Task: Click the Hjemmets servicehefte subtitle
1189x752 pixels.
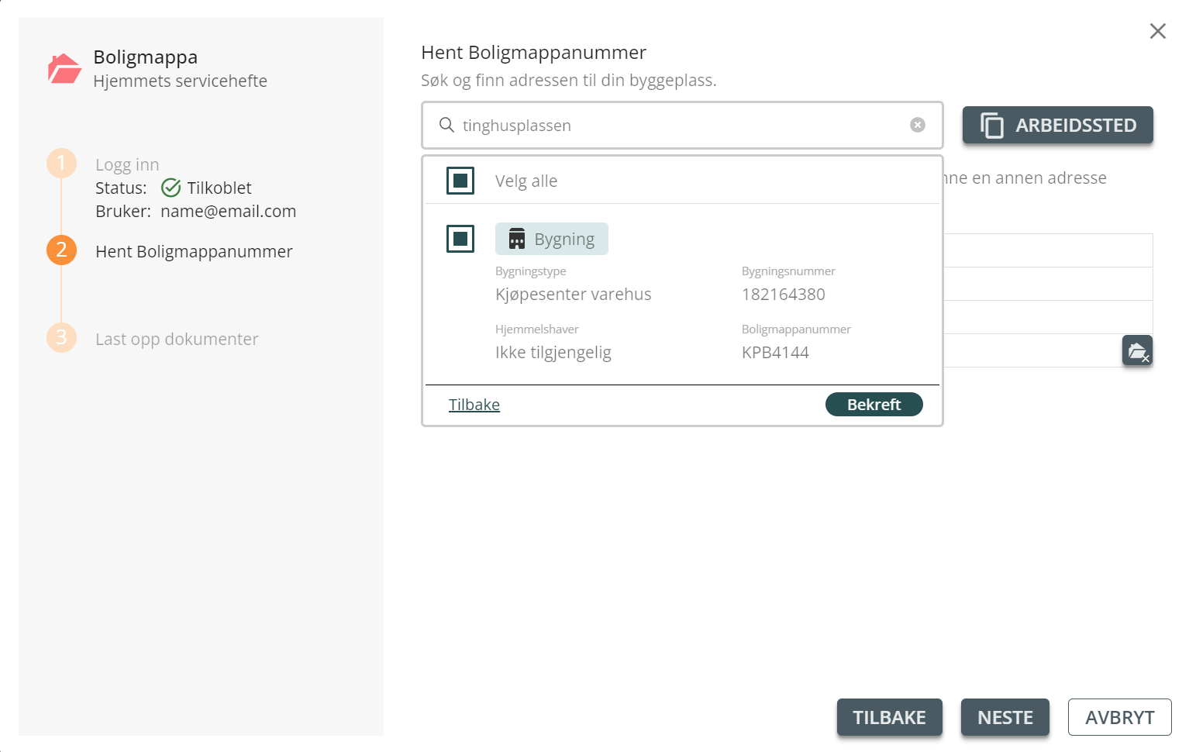Action: [180, 81]
